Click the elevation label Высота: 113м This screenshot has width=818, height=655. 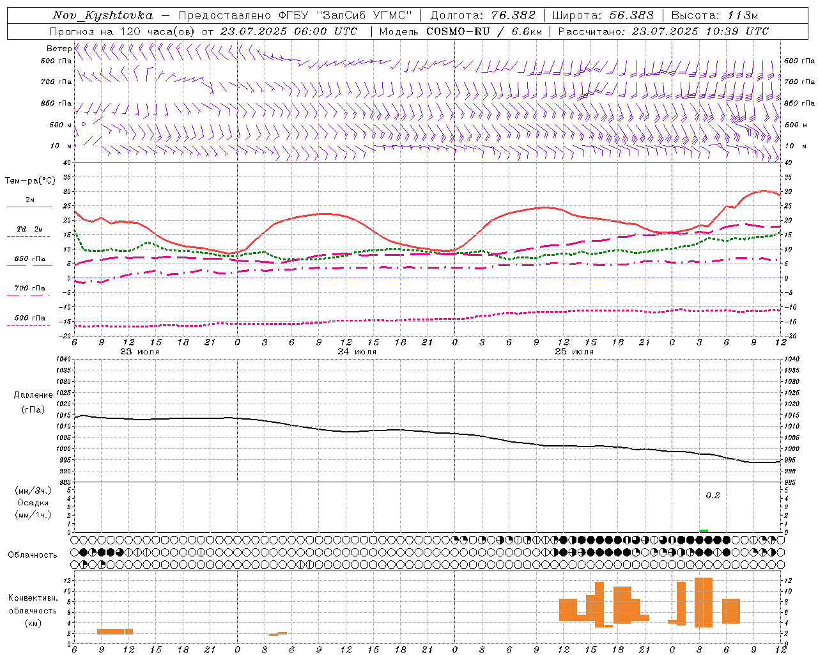click(714, 15)
